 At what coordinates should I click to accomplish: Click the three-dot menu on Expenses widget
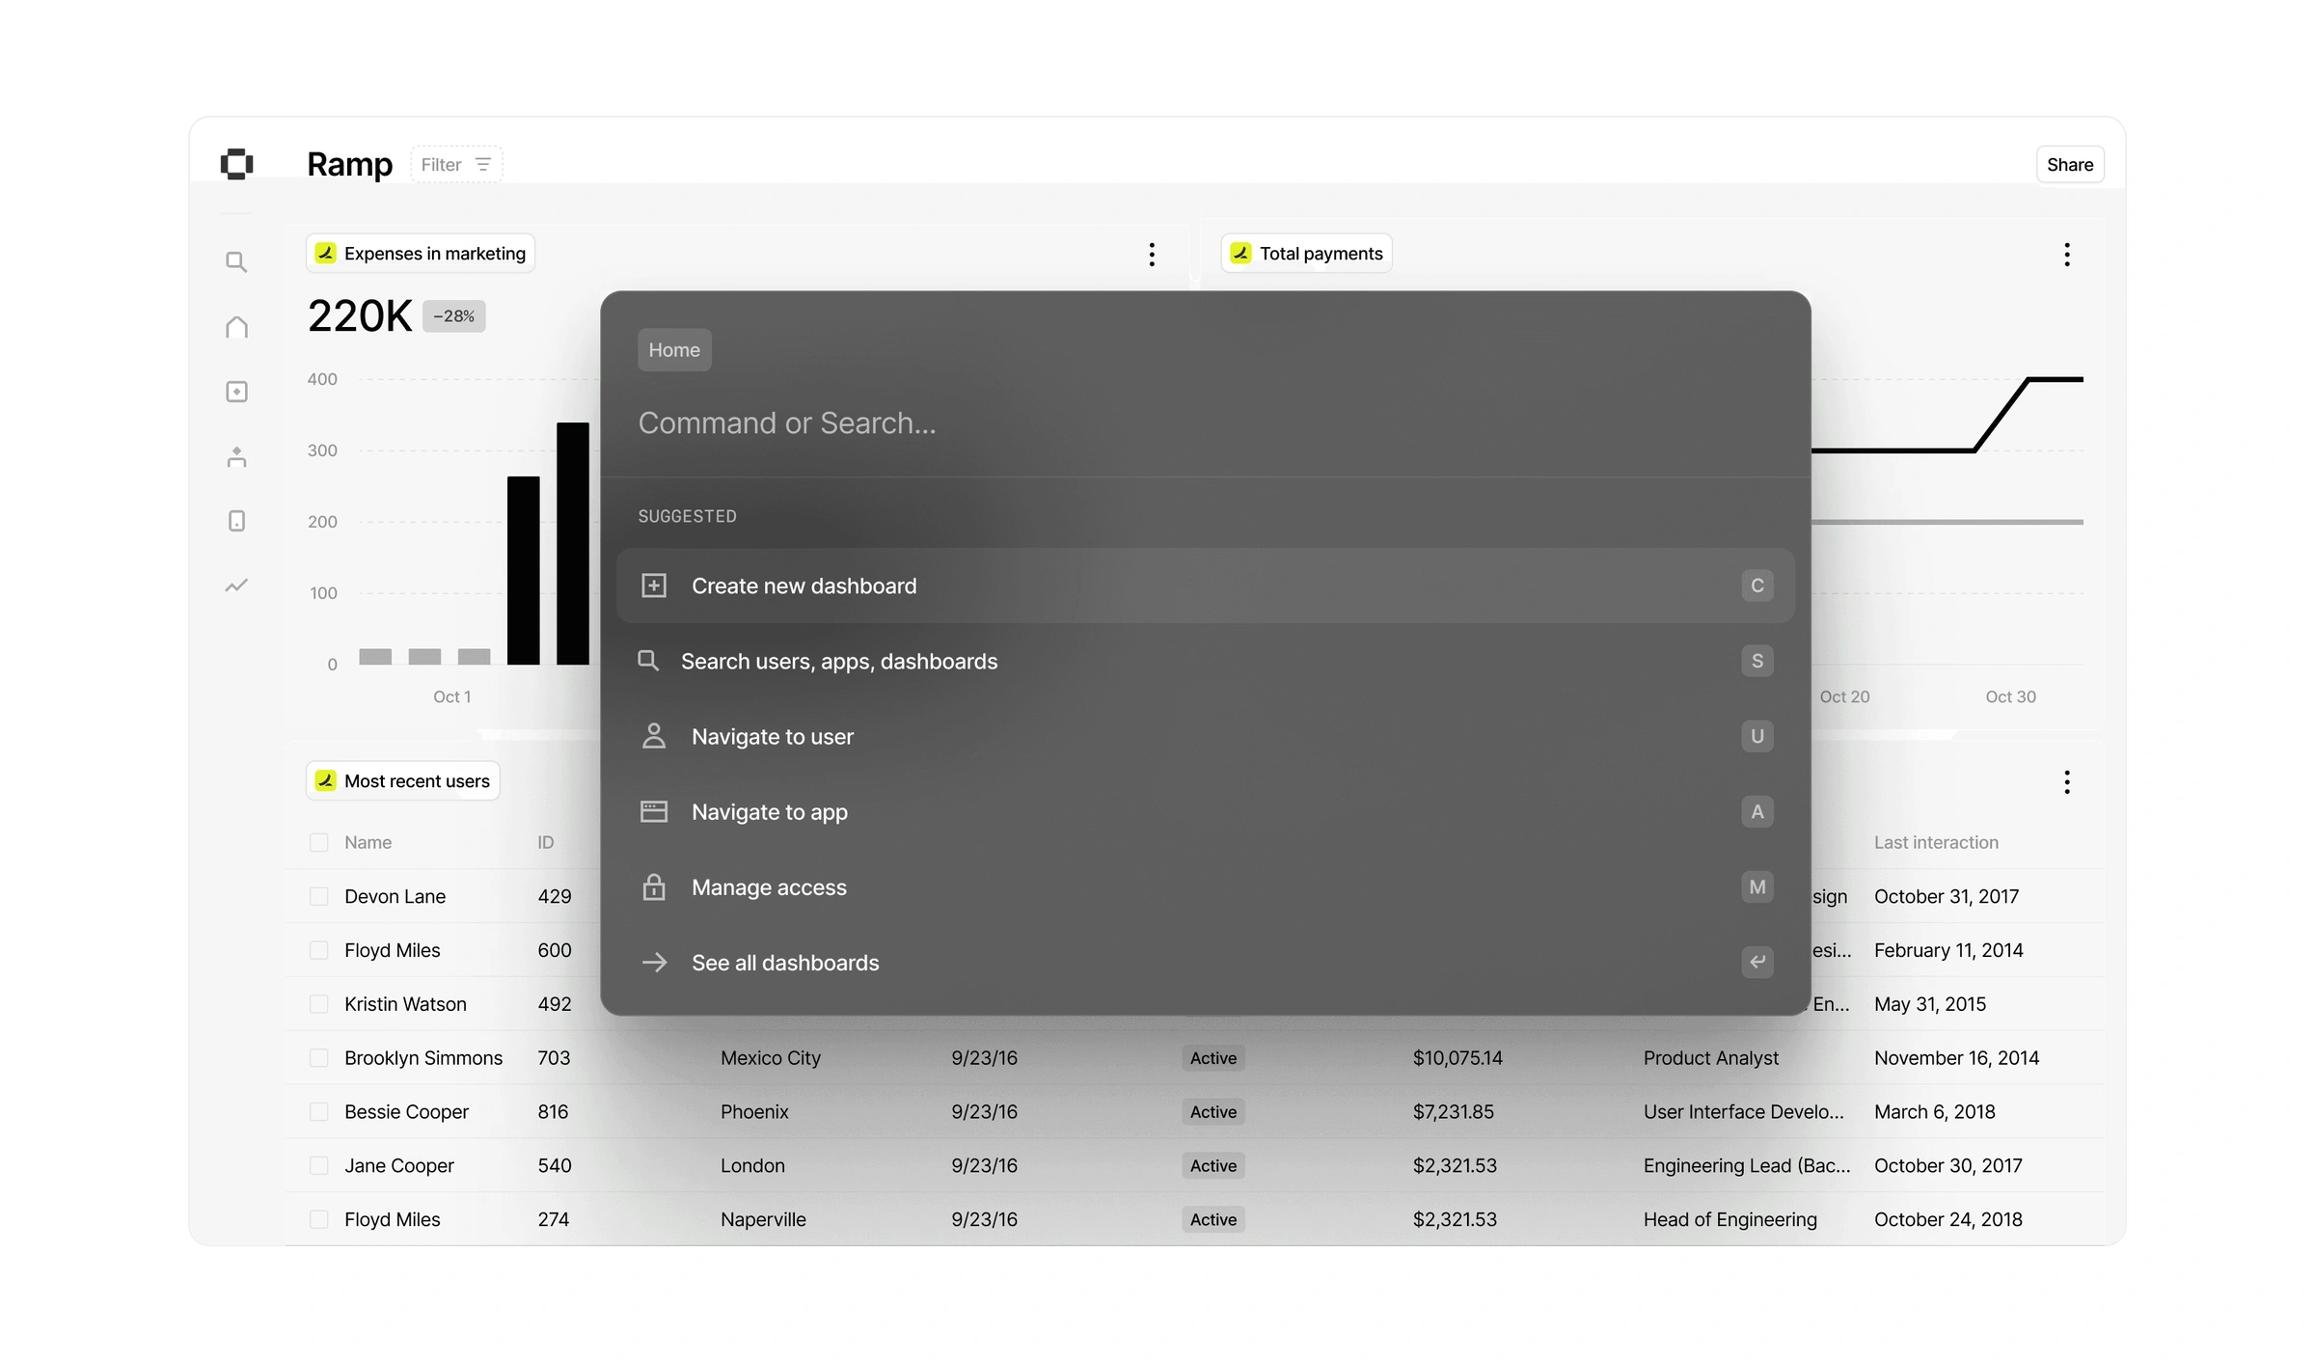(1151, 253)
